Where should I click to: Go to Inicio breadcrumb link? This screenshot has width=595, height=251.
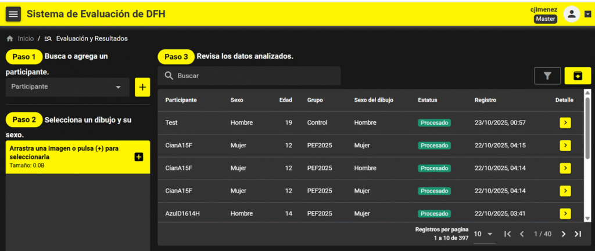(25, 38)
